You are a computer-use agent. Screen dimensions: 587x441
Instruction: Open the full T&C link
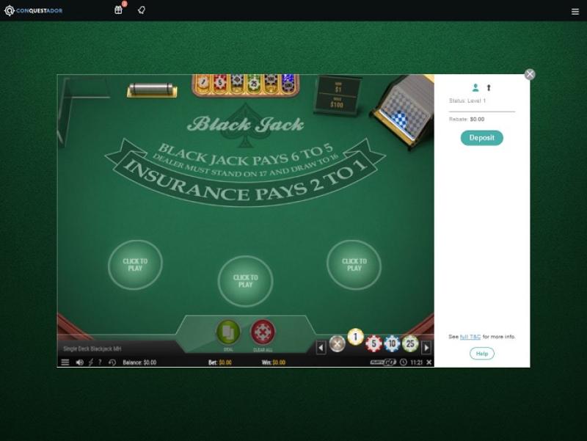[470, 337]
